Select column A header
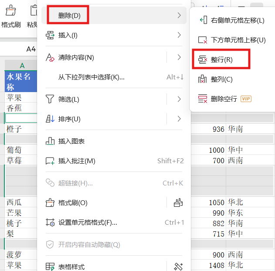 [21, 65]
